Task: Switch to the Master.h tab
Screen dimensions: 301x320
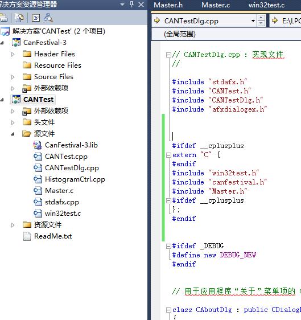Action: [x=168, y=5]
